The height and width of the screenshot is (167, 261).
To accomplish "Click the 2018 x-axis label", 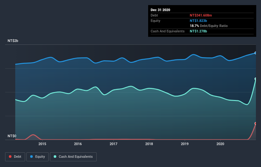I will coord(149,144).
